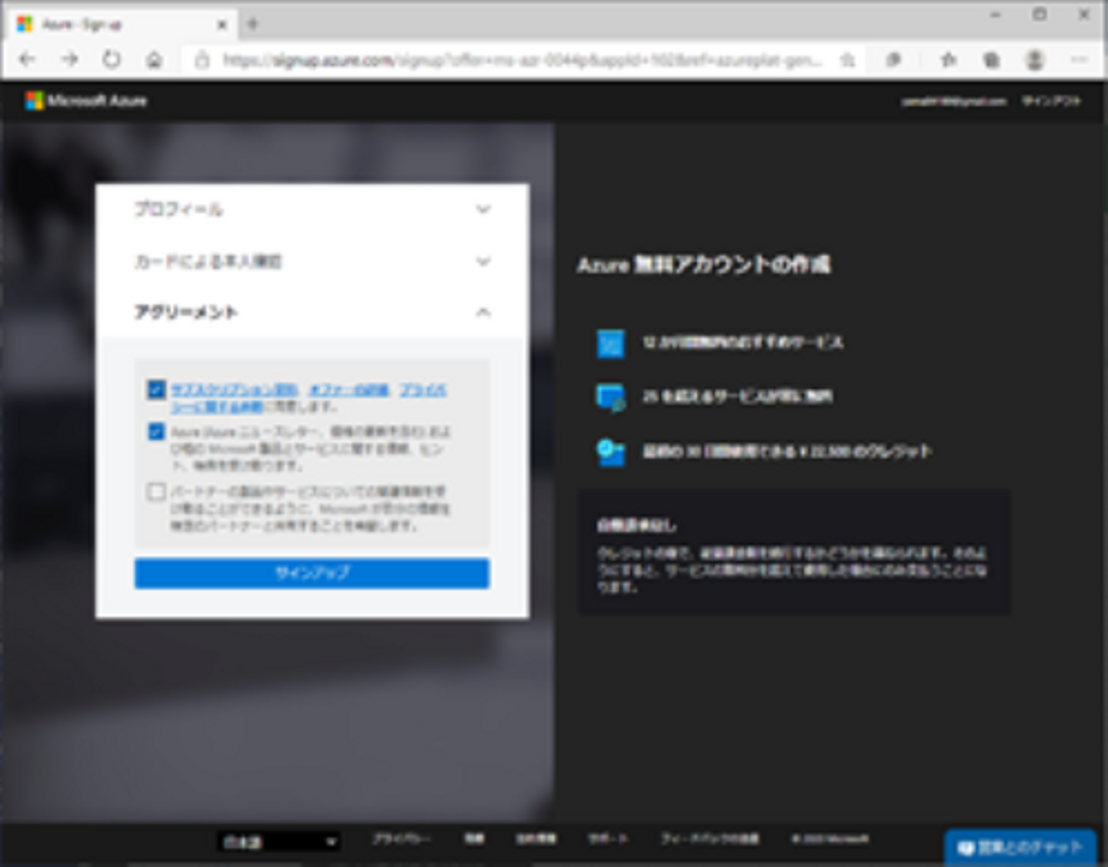Open the favorites list icon in toolbar
Screen dimensions: 1108x867
pos(949,60)
